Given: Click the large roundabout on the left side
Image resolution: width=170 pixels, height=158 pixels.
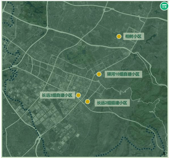Looking at the screenshot, I should point(13,66).
